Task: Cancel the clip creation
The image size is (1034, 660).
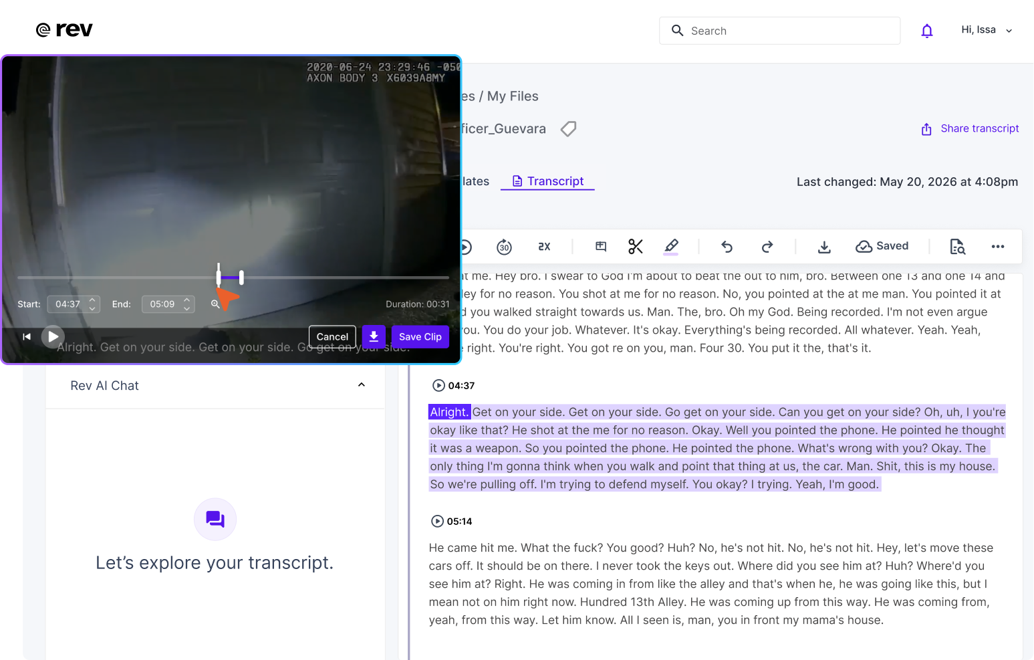Action: pos(332,336)
